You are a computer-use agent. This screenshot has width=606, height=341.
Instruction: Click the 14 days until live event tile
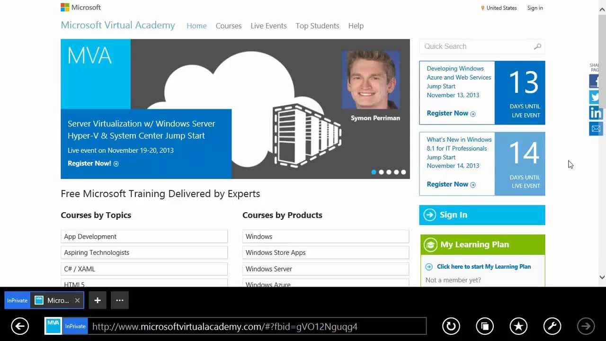click(x=520, y=164)
